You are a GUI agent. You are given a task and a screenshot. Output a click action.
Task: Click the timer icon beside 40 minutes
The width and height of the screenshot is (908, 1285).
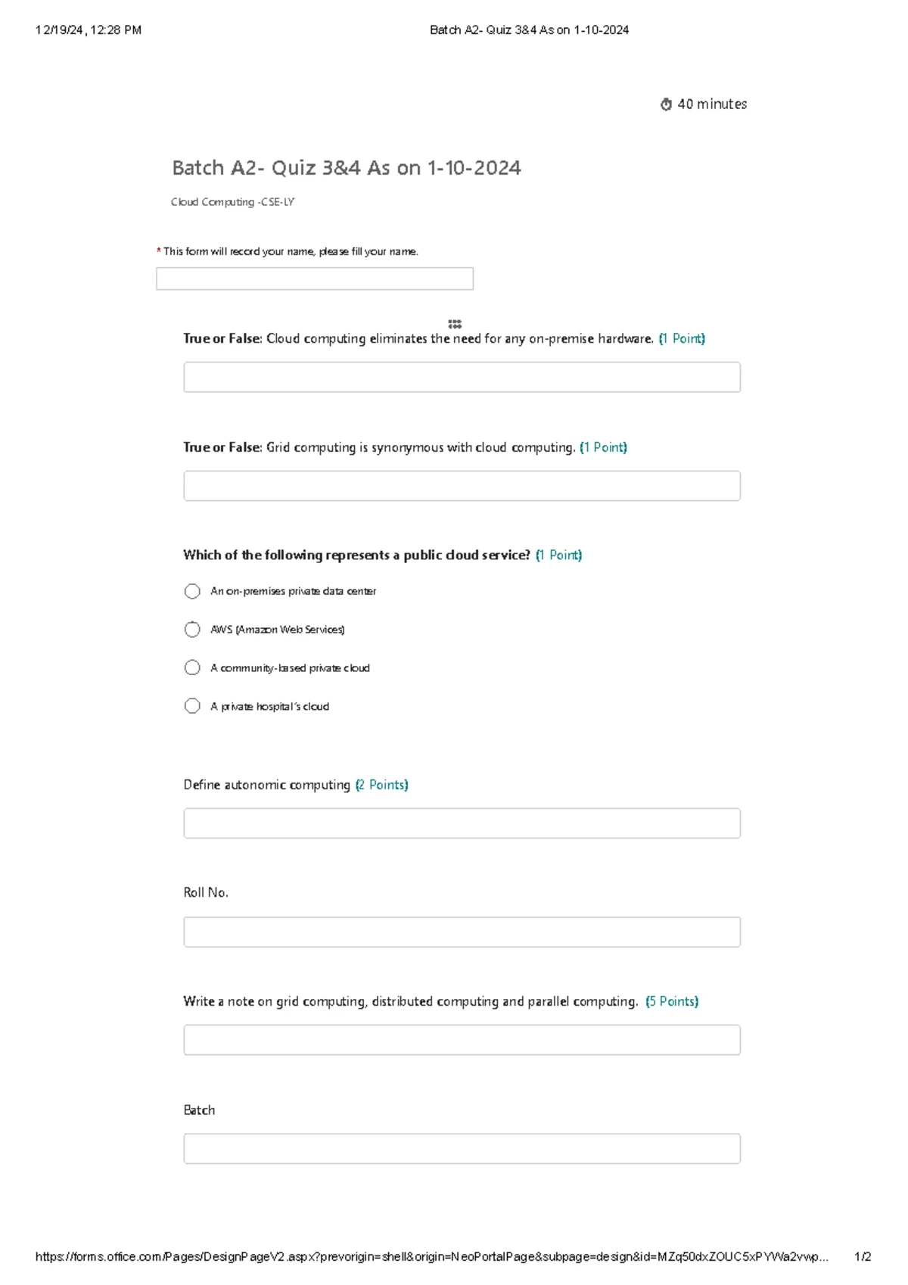tap(666, 104)
